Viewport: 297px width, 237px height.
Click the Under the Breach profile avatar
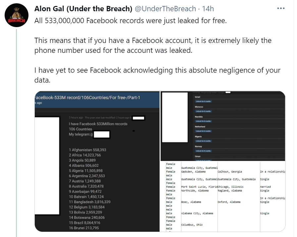pos(17,15)
